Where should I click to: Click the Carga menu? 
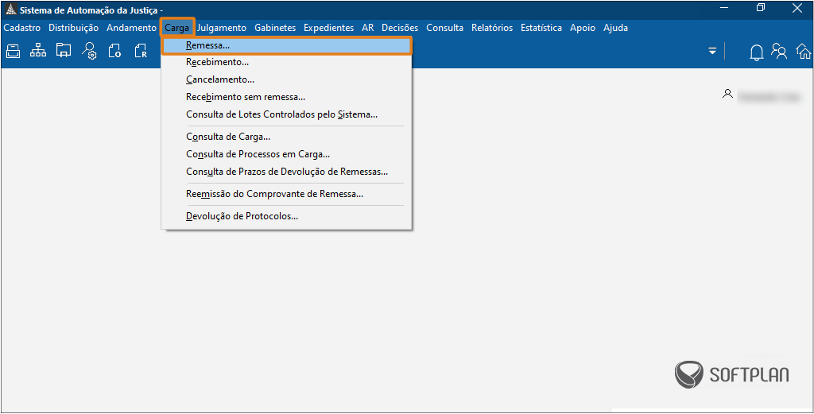177,28
